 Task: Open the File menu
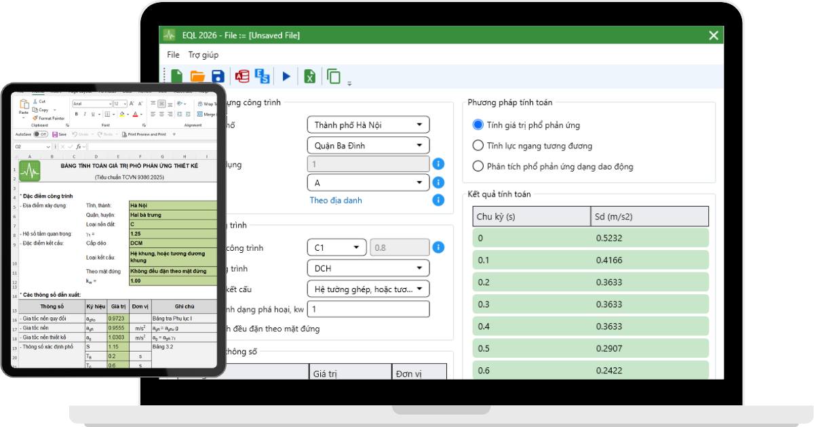[x=173, y=55]
